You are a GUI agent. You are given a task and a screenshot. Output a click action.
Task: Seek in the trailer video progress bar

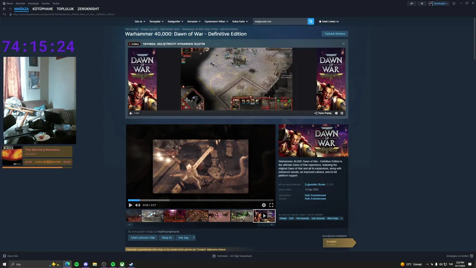coord(201,200)
